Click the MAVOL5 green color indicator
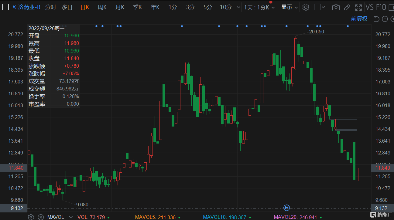The image size is (394, 220). tap(179, 217)
